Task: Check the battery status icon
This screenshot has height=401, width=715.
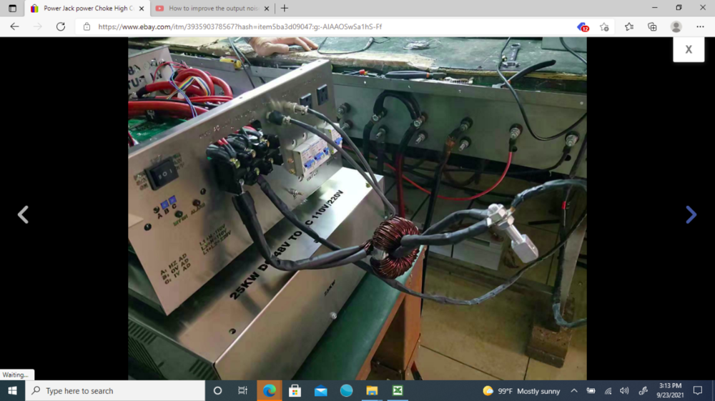Action: pyautogui.click(x=591, y=391)
